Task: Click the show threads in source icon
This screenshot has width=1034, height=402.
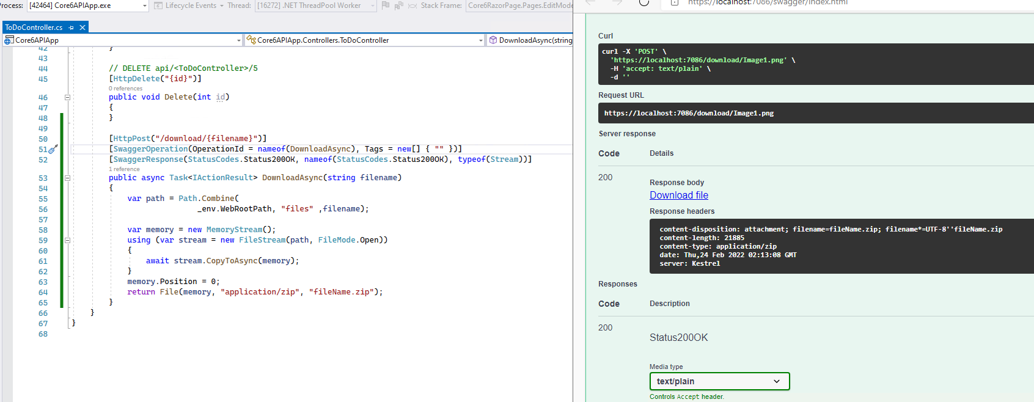Action: [399, 5]
